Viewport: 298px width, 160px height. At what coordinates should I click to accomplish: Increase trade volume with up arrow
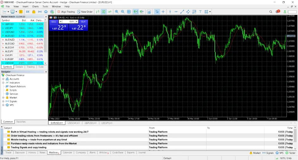pos(77,22)
